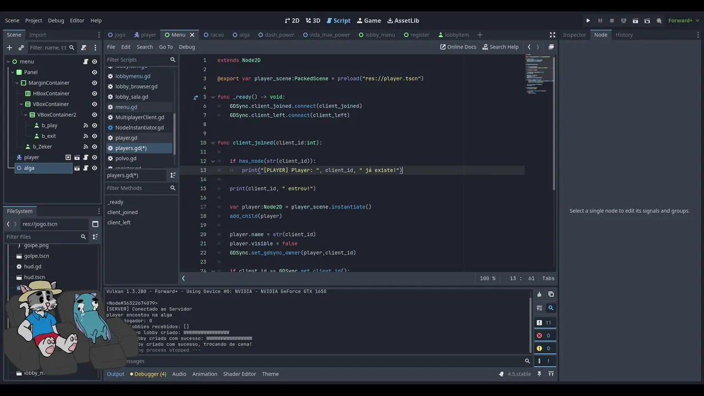This screenshot has height=396, width=704.
Task: Collapse the menu root node
Action: (8, 62)
